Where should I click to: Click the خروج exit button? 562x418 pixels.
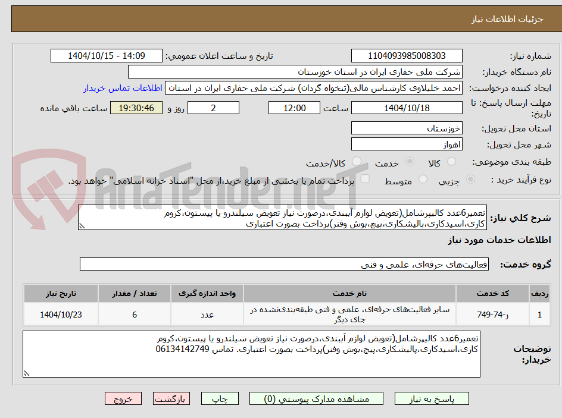123,398
